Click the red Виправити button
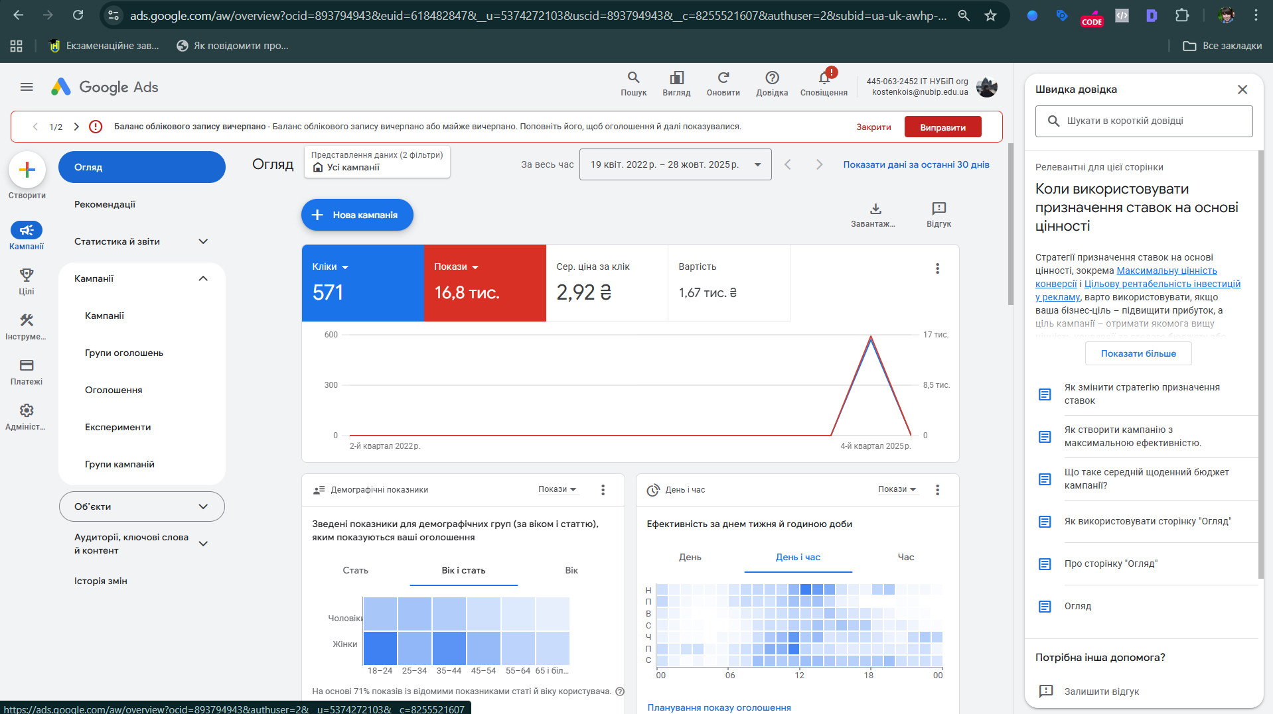 (942, 127)
